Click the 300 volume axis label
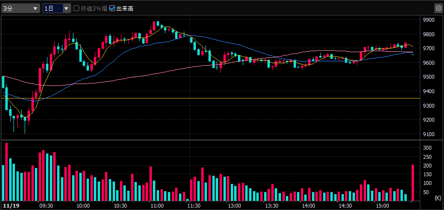This screenshot has width=444, height=210. (x=427, y=148)
